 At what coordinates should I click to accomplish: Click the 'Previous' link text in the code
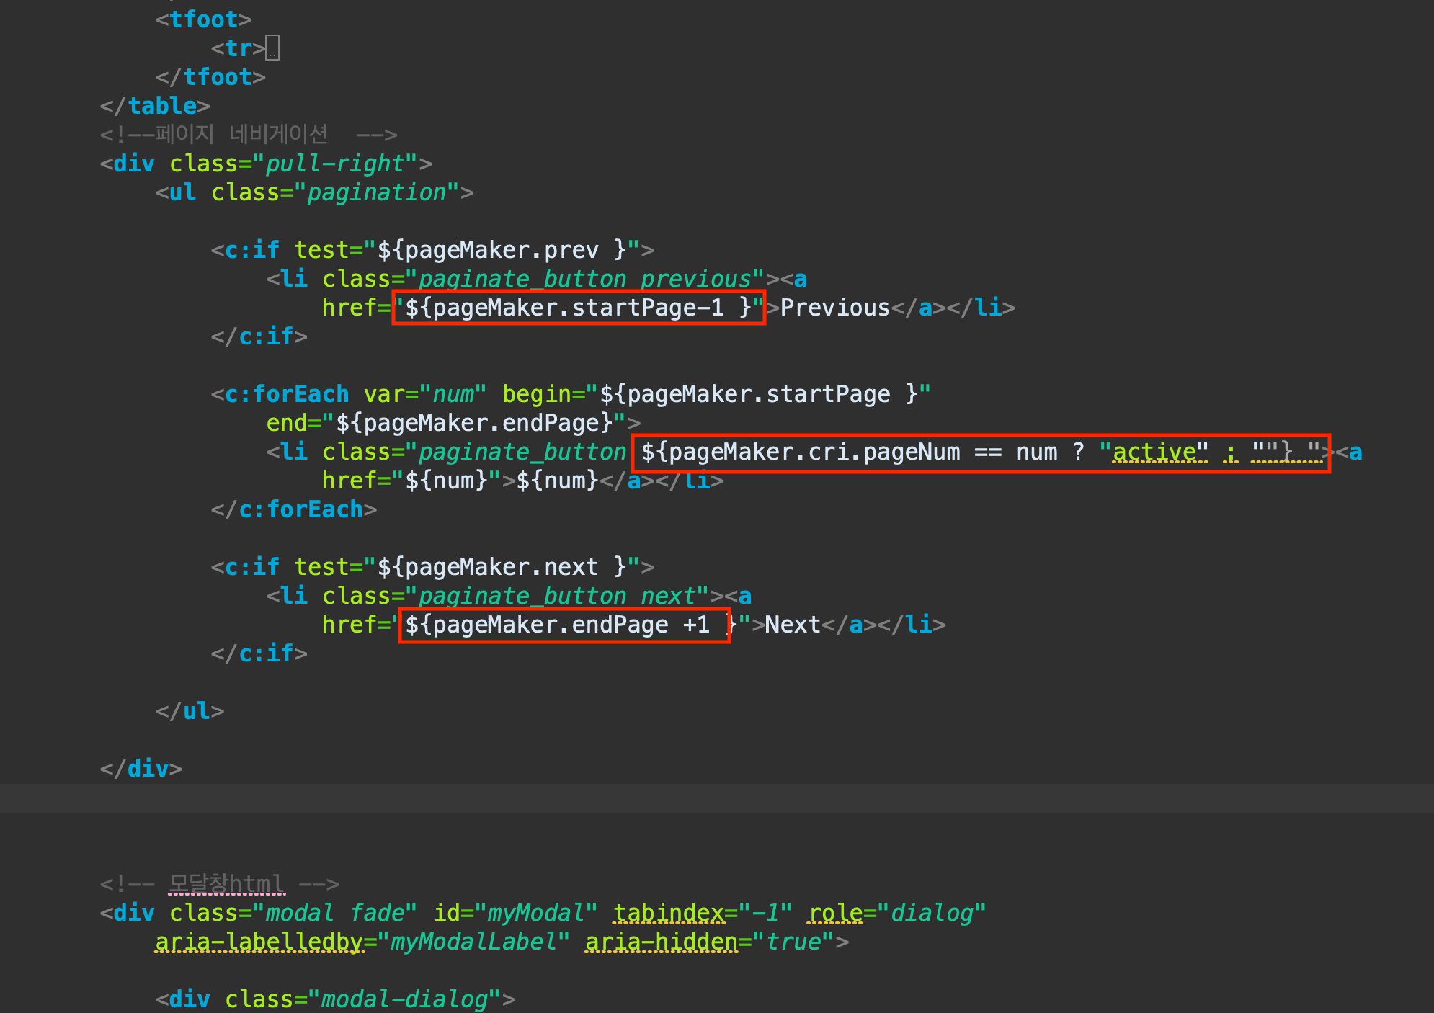[834, 308]
